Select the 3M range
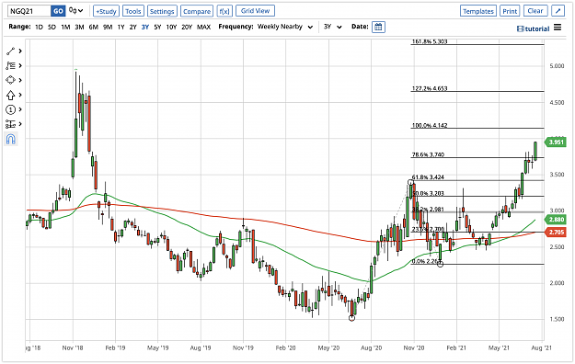The height and width of the screenshot is (364, 575). (79, 27)
